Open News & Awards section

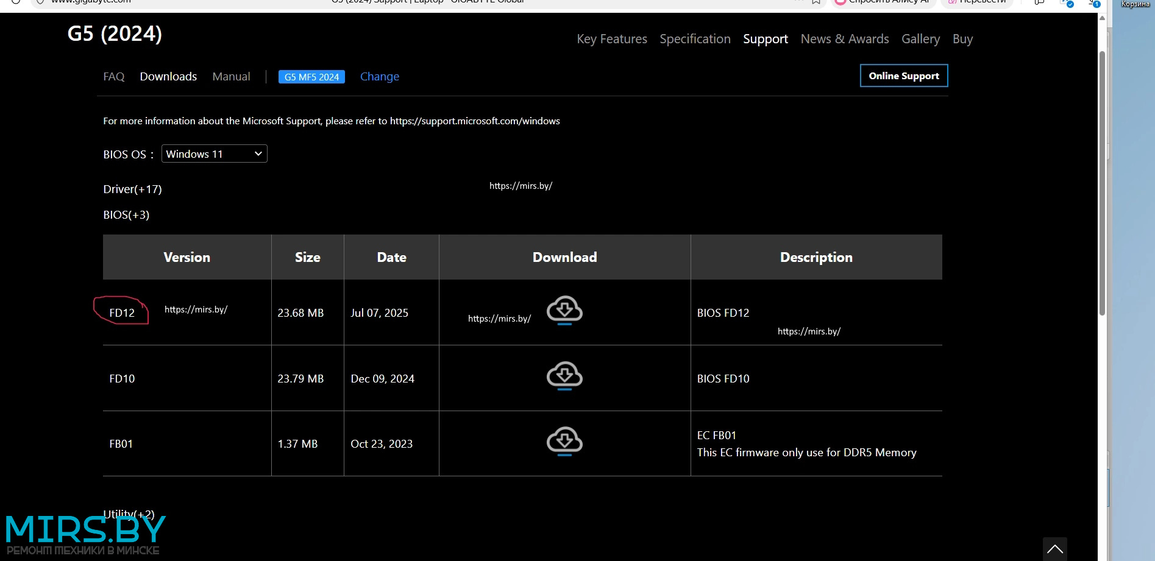(844, 39)
